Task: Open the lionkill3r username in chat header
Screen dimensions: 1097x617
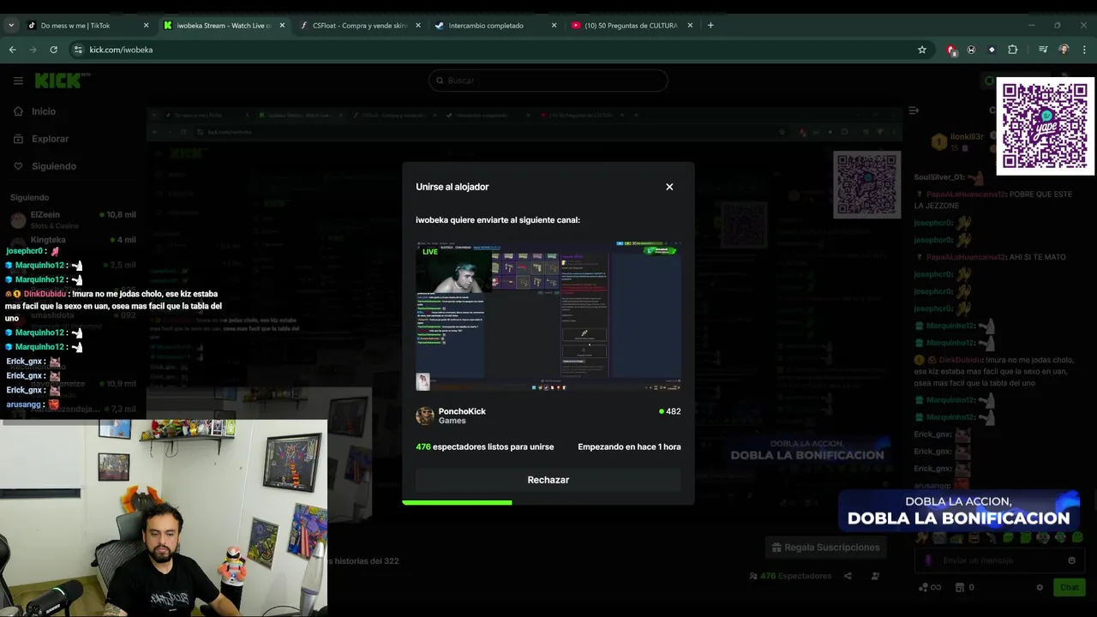Action: tap(967, 136)
